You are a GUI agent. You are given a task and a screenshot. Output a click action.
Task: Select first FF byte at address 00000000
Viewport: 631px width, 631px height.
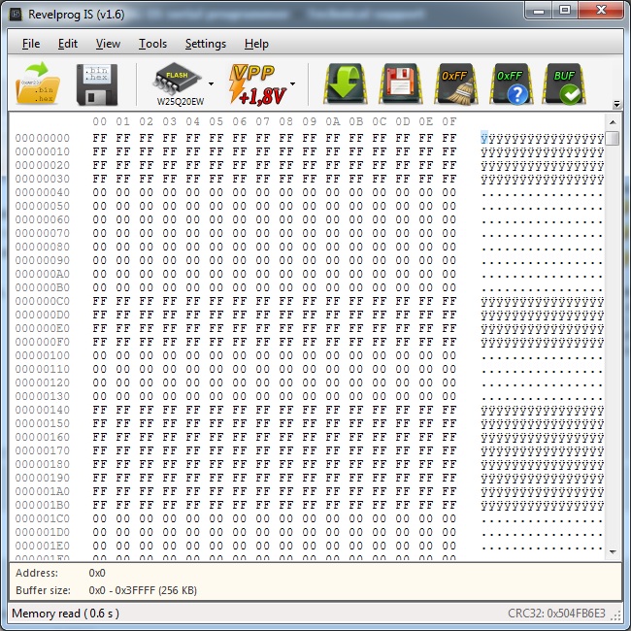click(x=99, y=138)
